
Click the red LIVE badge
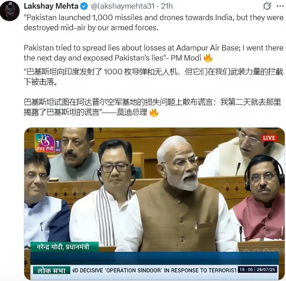pyautogui.click(x=269, y=138)
